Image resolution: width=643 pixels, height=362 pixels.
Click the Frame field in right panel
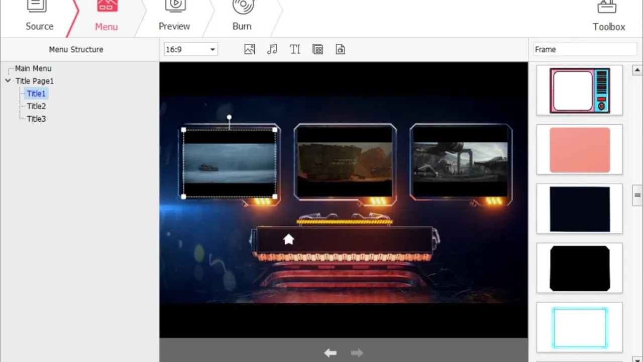point(585,49)
